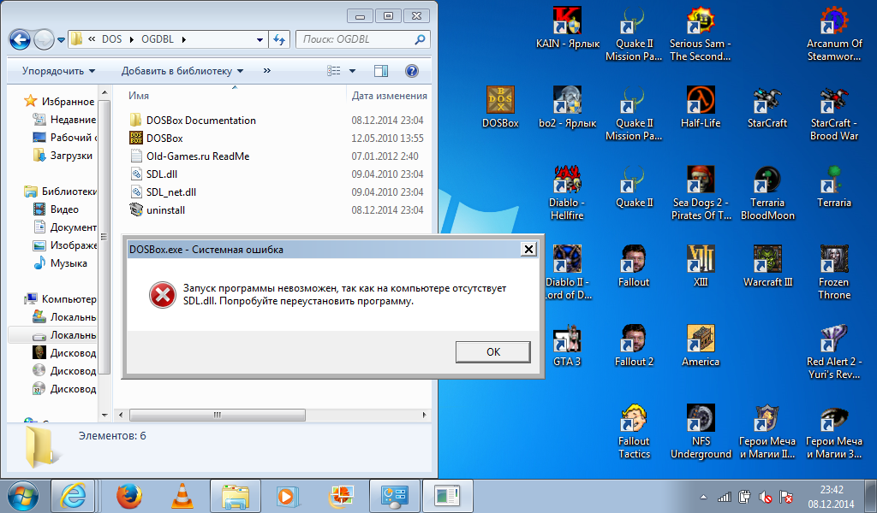
Task: Select the DOSBox desktop icon
Action: coord(500,107)
